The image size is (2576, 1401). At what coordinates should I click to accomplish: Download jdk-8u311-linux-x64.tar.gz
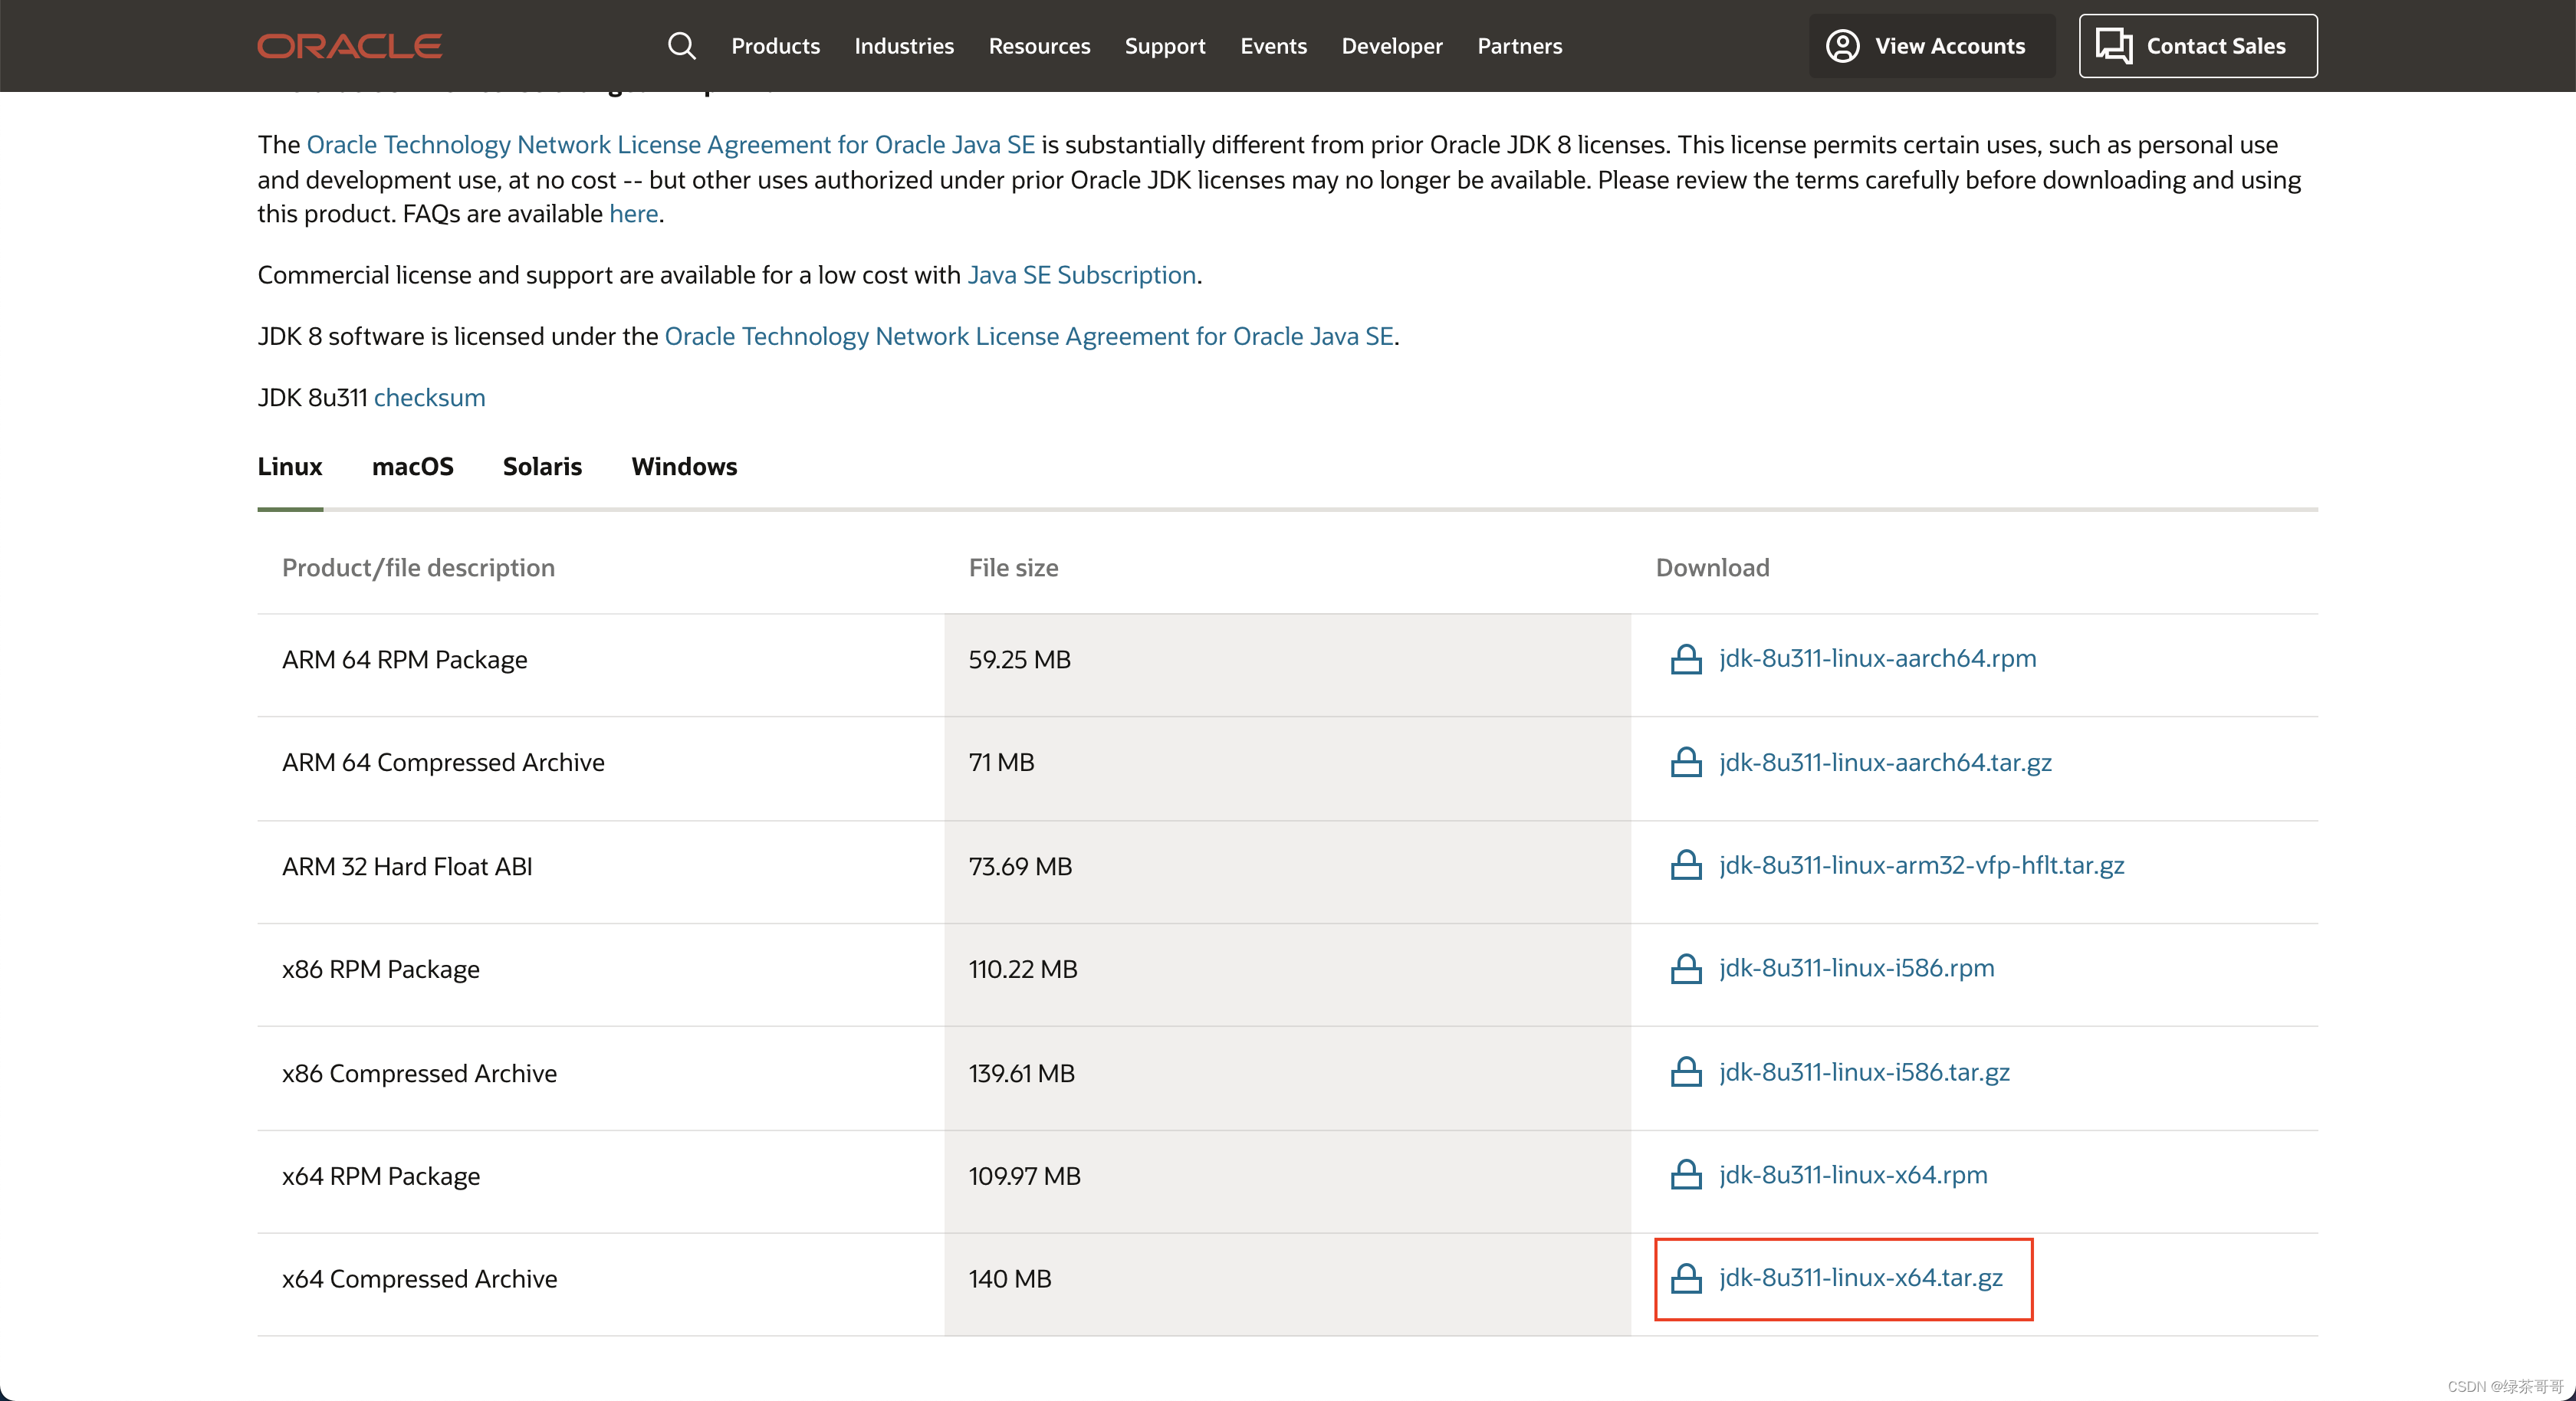coord(1860,1278)
